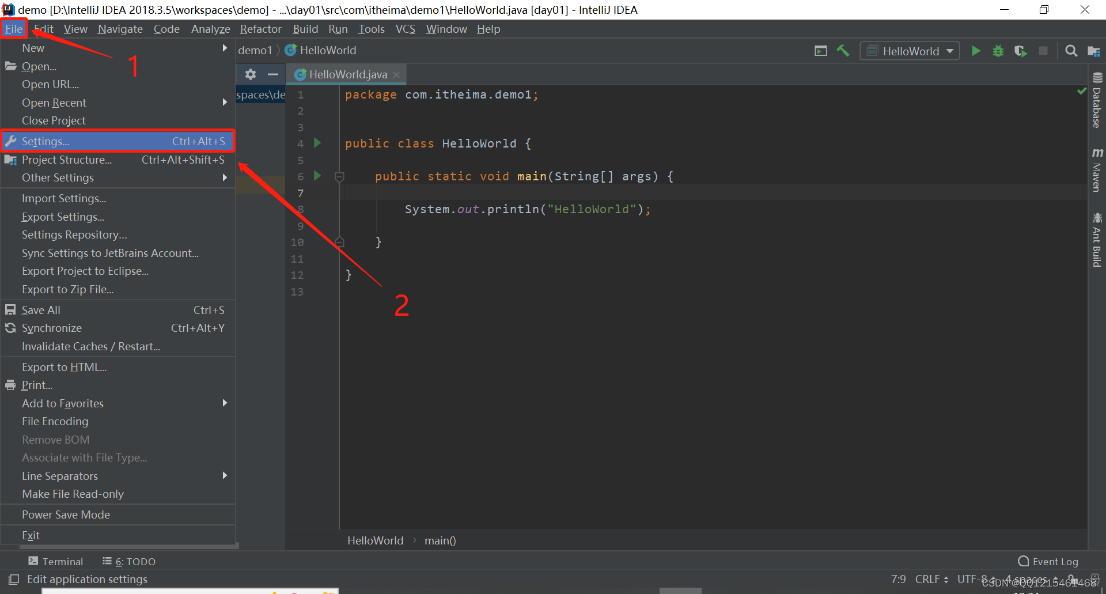Click run gutter icon beside class HelloWorld

(x=317, y=142)
